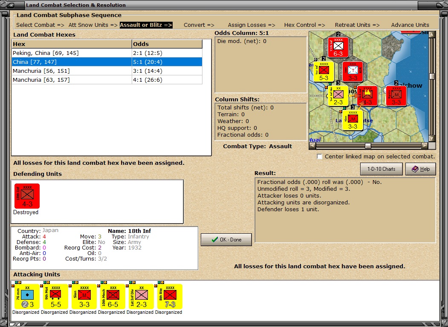448x327 pixels.
Task: Click the 3:1 (14:4) odds cell
Action: tap(167, 71)
